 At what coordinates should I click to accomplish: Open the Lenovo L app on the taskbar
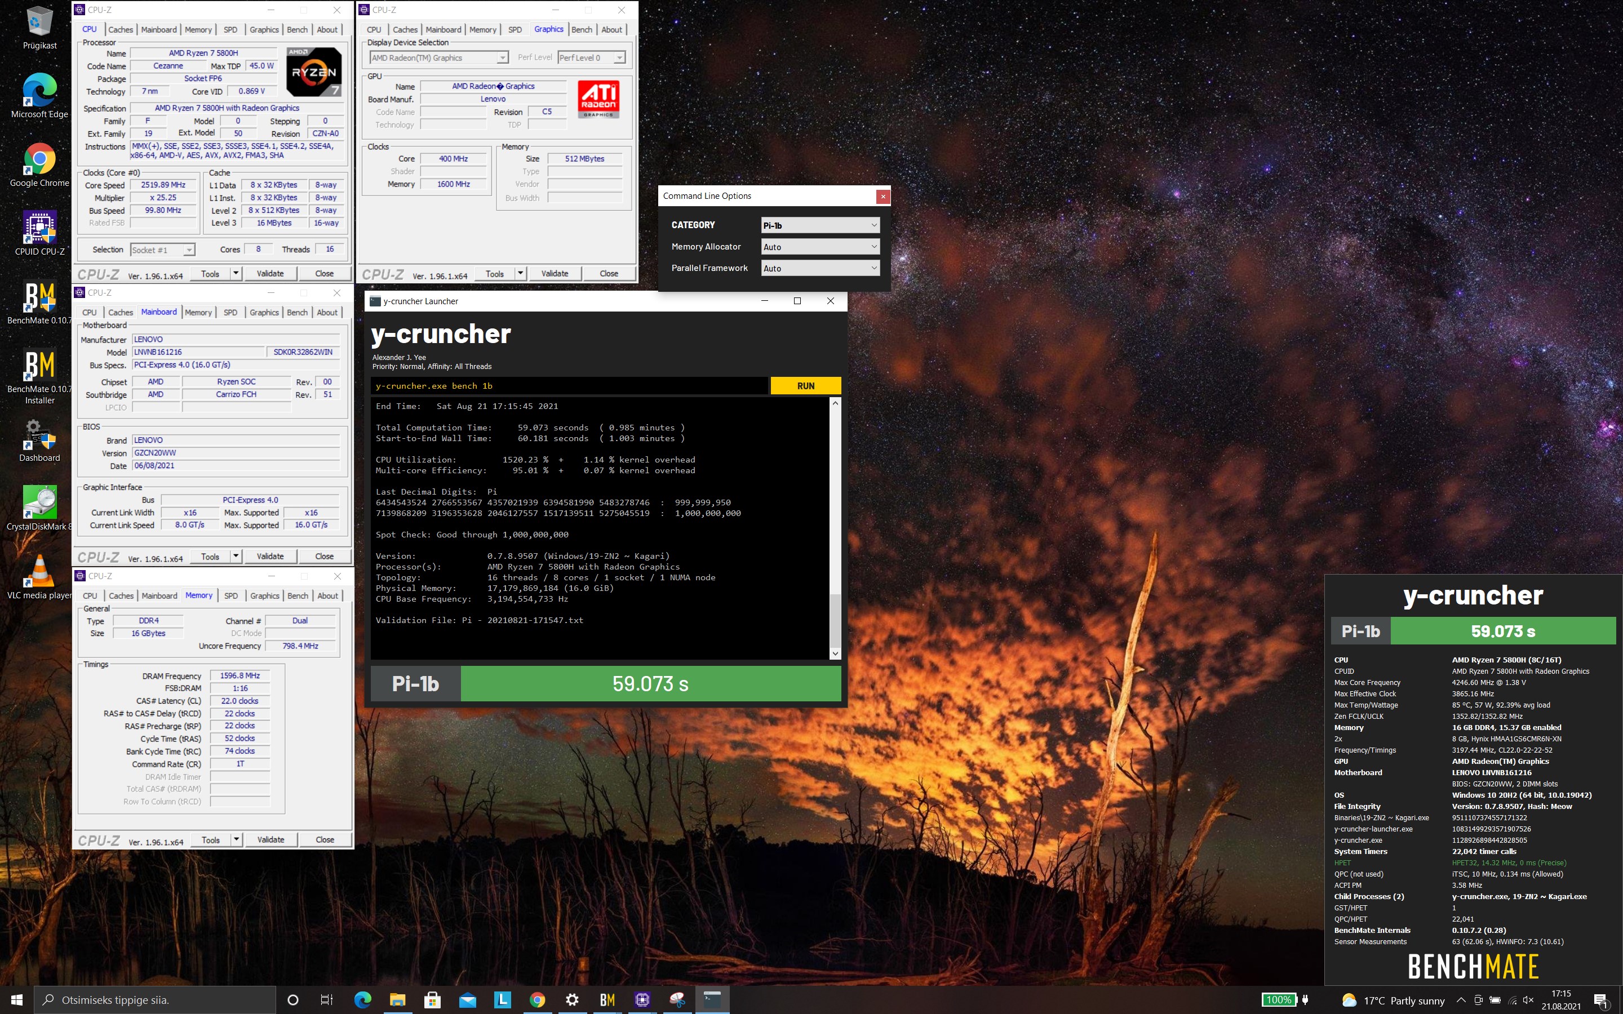[x=502, y=1000]
